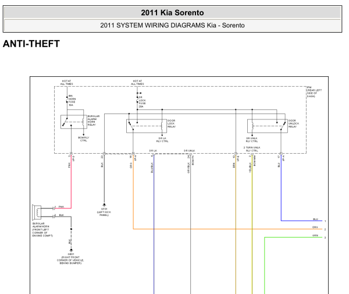Click right front corner of vehicle ground label
The image size is (349, 294).
(x=70, y=258)
